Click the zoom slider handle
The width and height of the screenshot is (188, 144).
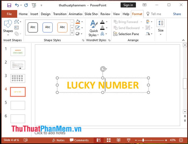(x=143, y=140)
